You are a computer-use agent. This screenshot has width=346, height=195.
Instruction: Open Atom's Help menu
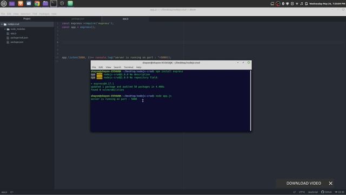54,14
